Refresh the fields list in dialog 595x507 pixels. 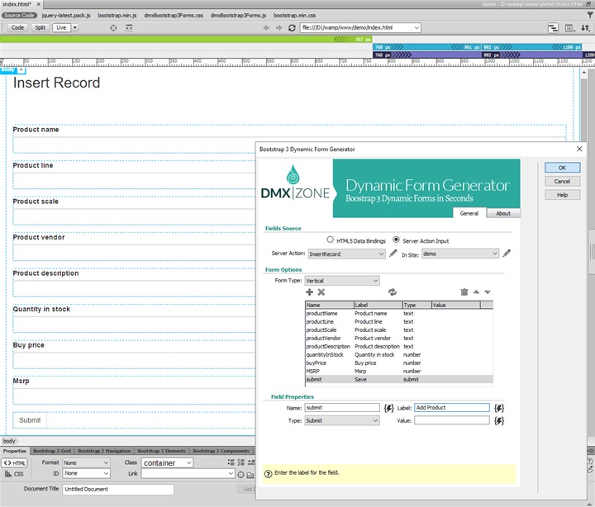coord(393,291)
